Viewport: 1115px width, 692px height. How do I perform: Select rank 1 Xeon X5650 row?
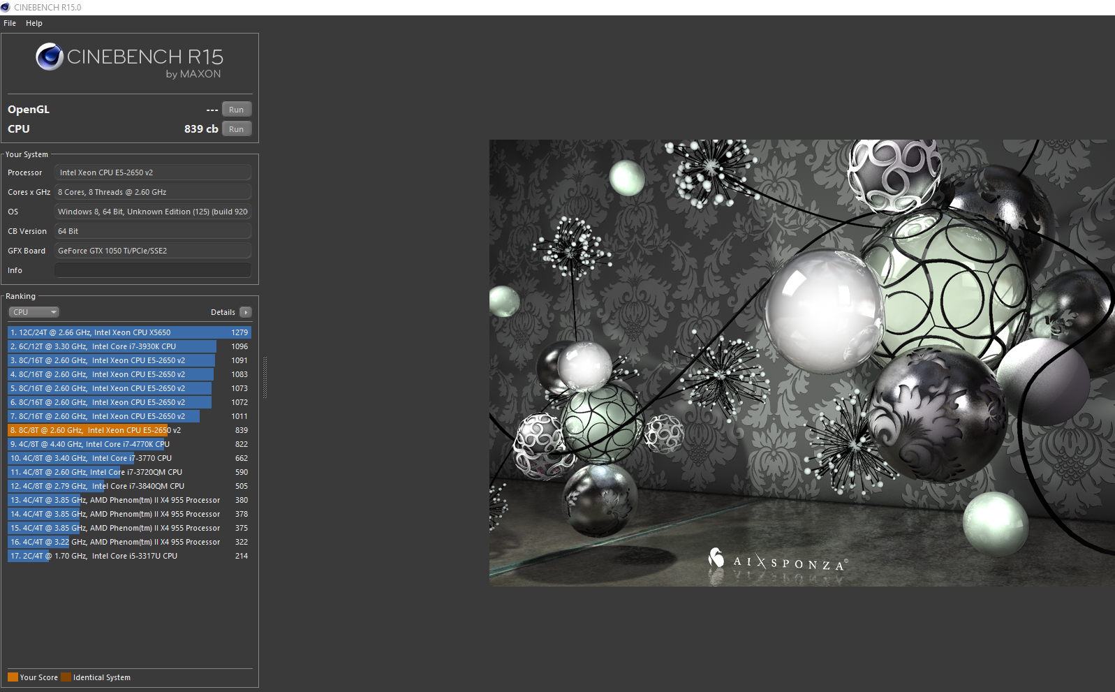[x=129, y=332]
